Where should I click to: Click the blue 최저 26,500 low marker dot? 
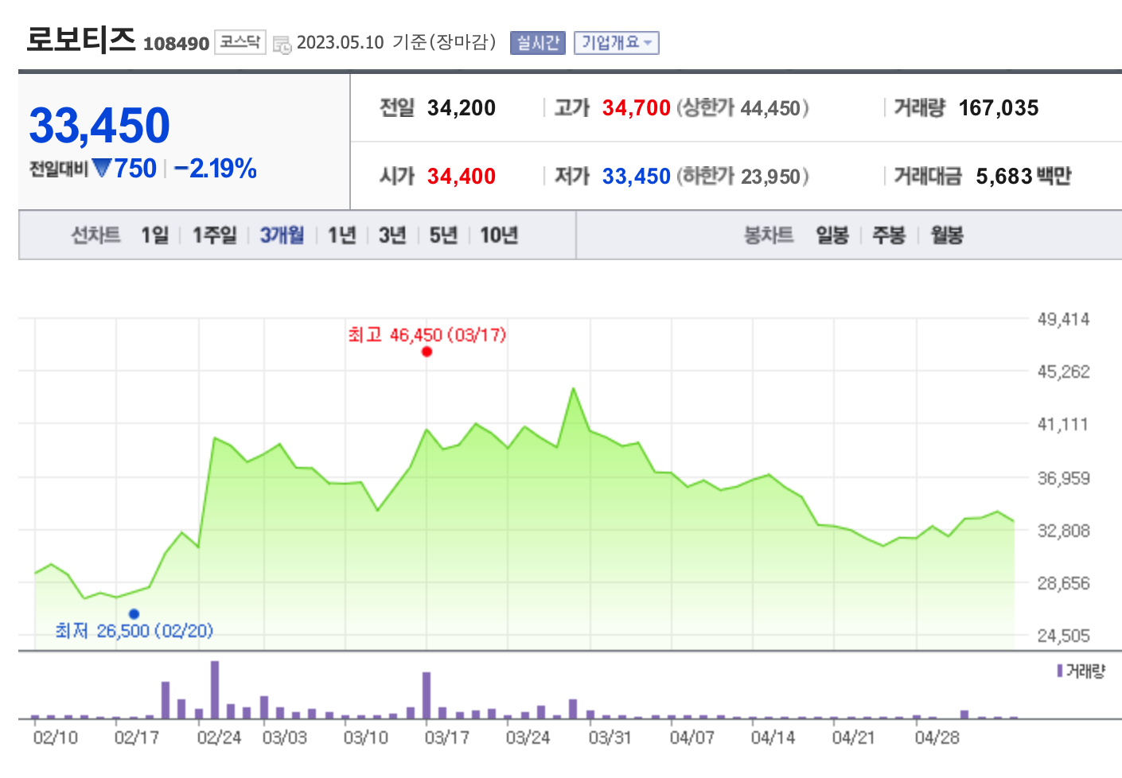click(x=134, y=613)
